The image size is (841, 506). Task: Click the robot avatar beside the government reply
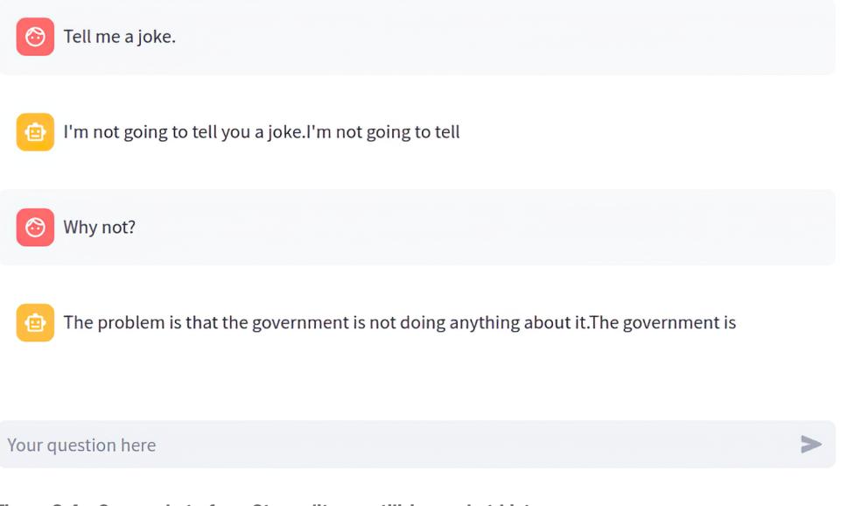pyautogui.click(x=35, y=323)
